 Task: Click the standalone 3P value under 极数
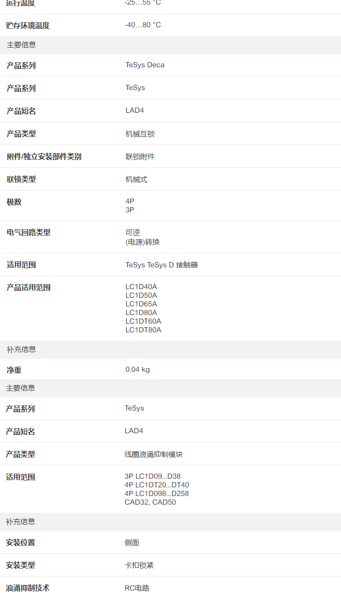click(x=130, y=210)
